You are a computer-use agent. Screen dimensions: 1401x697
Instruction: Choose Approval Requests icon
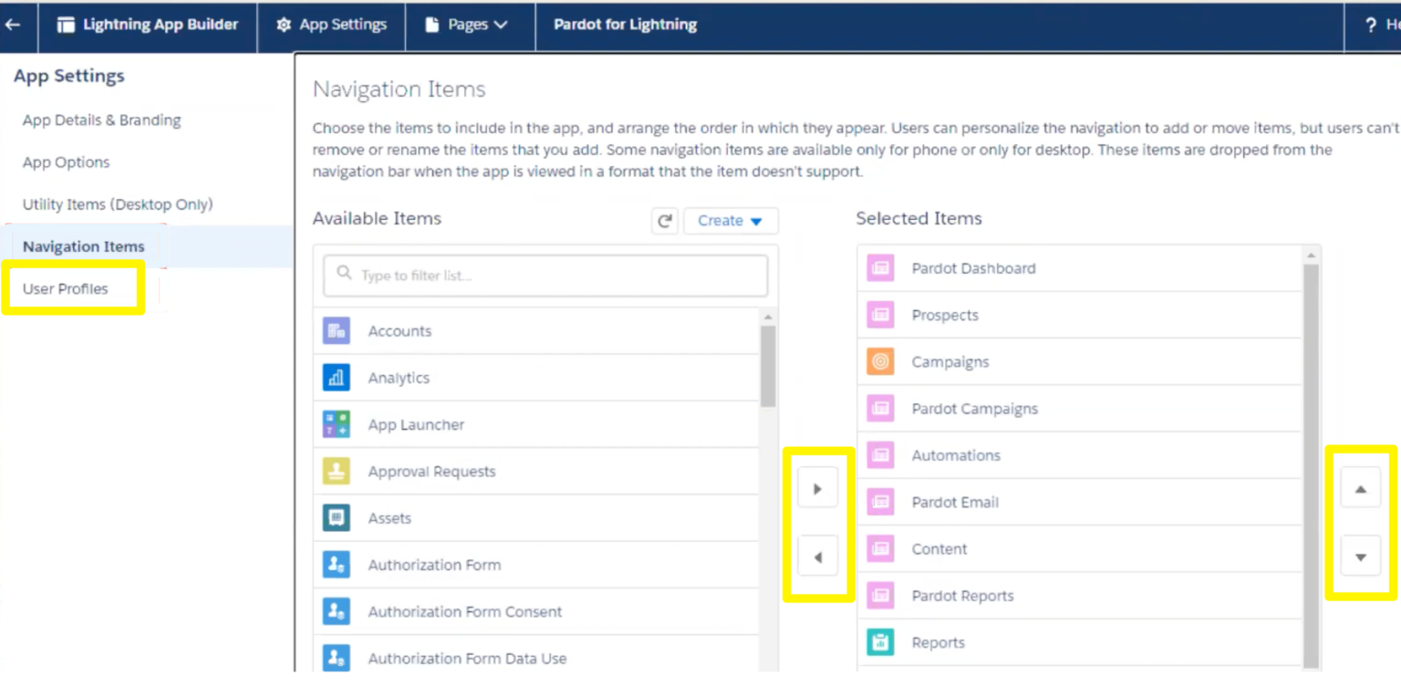point(337,472)
